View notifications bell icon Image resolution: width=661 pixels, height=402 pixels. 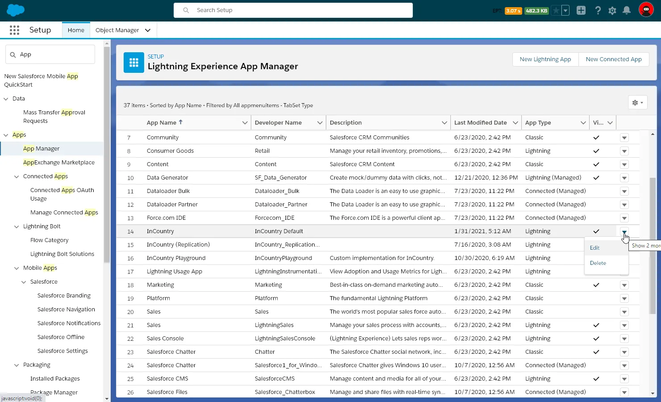pyautogui.click(x=627, y=10)
